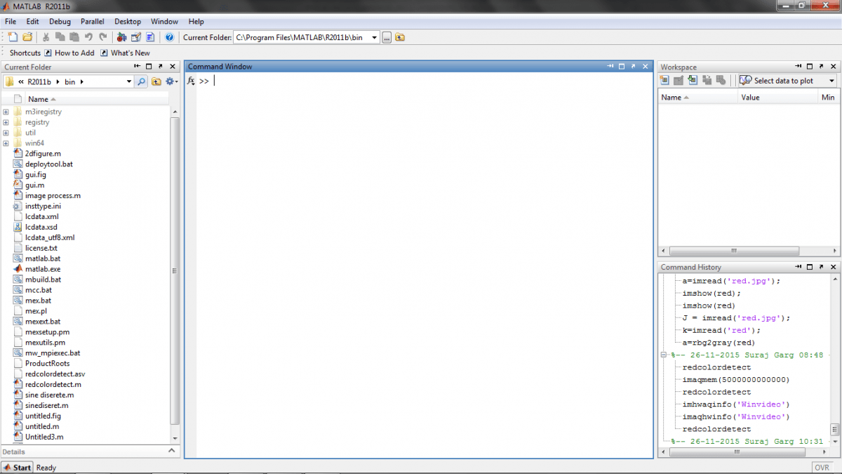Open the Debug menu

point(60,22)
